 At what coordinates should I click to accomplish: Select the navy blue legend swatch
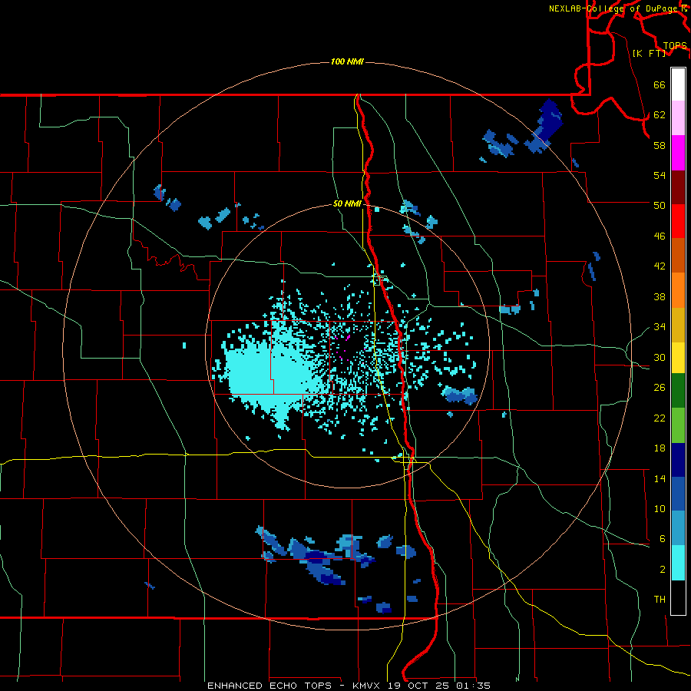(678, 460)
